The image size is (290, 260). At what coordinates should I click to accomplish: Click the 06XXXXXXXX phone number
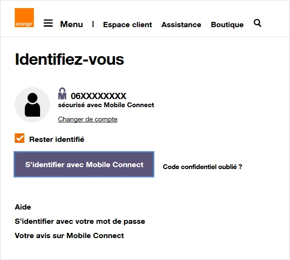[x=99, y=96]
